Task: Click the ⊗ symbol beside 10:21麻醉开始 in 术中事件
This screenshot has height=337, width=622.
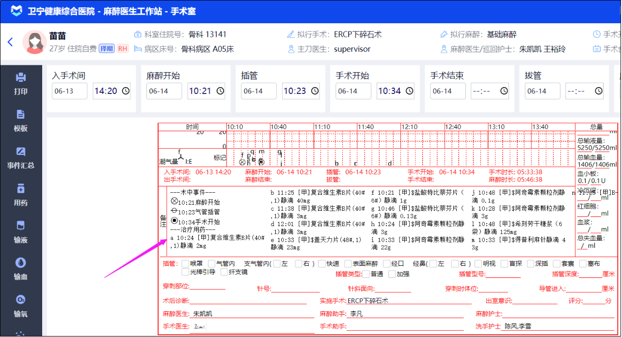Action: tap(174, 201)
